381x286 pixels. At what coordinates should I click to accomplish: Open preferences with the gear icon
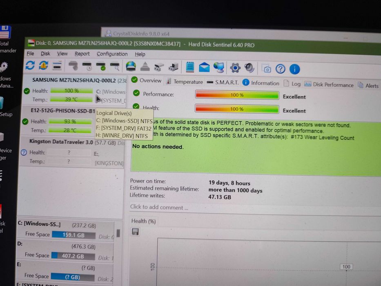235,68
